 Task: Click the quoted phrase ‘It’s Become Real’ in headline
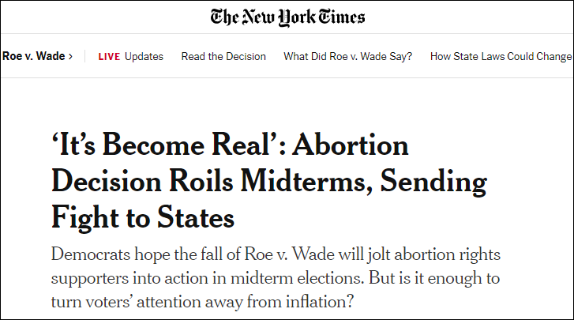(165, 145)
